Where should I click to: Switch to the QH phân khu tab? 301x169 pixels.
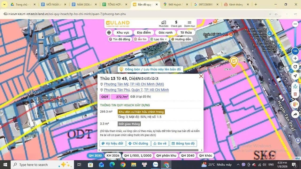pos(166,156)
